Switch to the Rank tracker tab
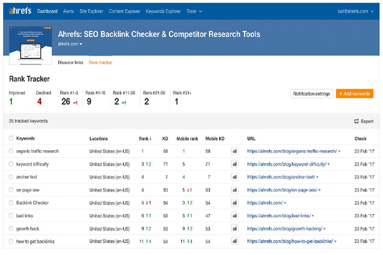 coord(101,63)
